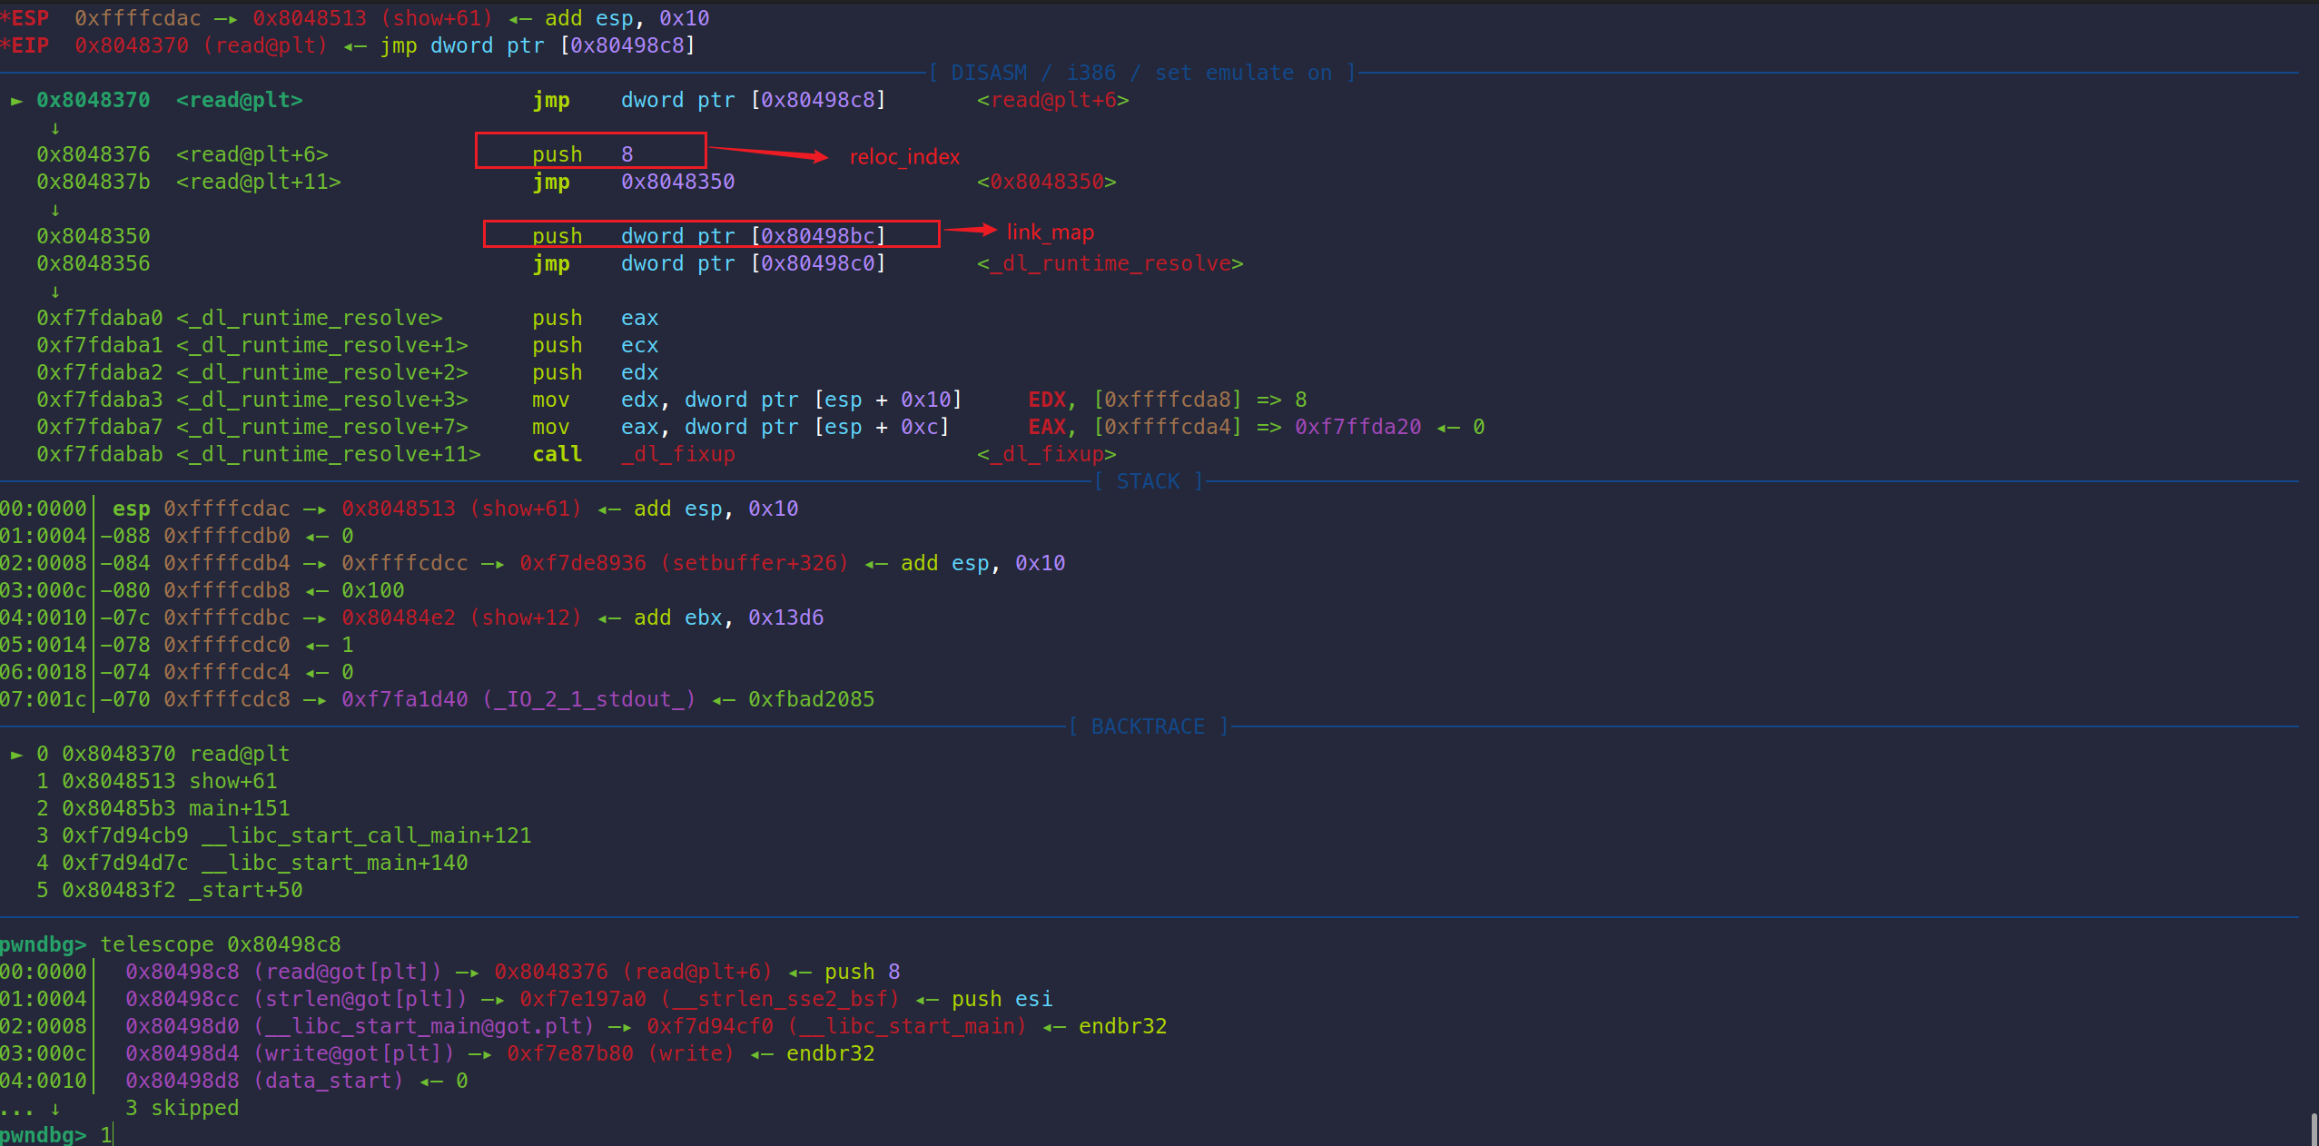Click the read@got[plt] telescope entry
The image size is (2319, 1146).
point(348,973)
